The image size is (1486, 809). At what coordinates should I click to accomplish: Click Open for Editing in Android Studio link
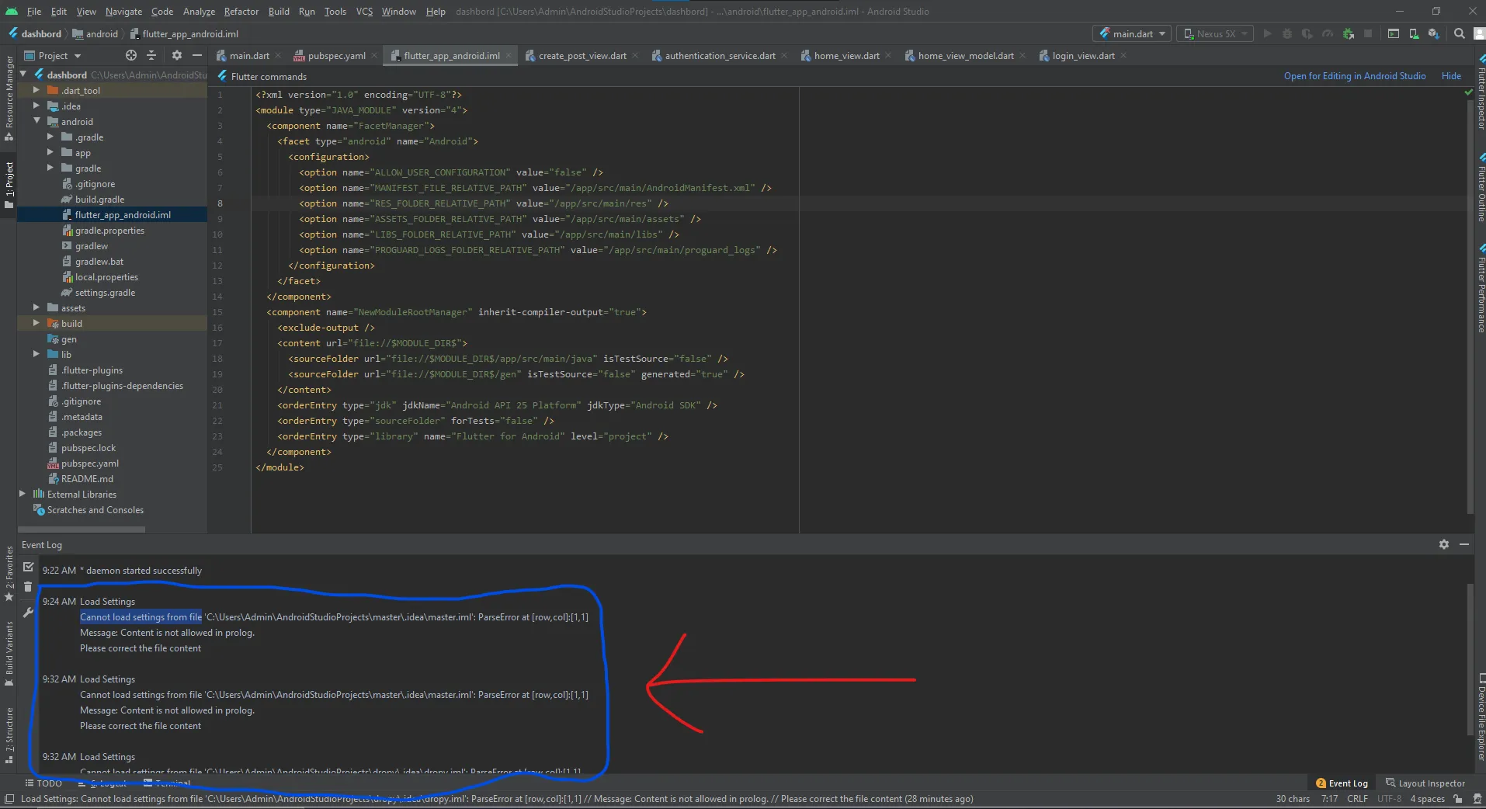1354,76
